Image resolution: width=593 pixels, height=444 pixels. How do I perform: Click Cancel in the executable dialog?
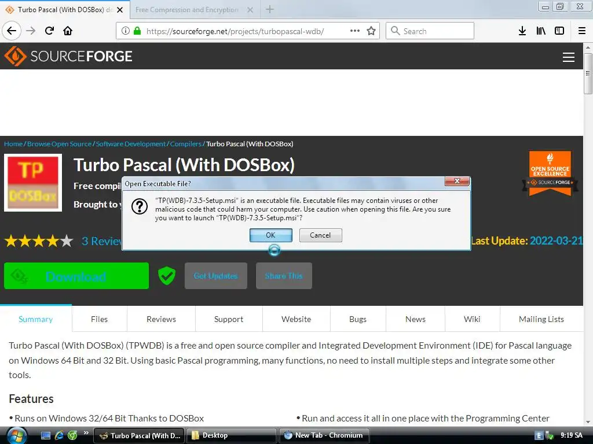[x=320, y=235]
